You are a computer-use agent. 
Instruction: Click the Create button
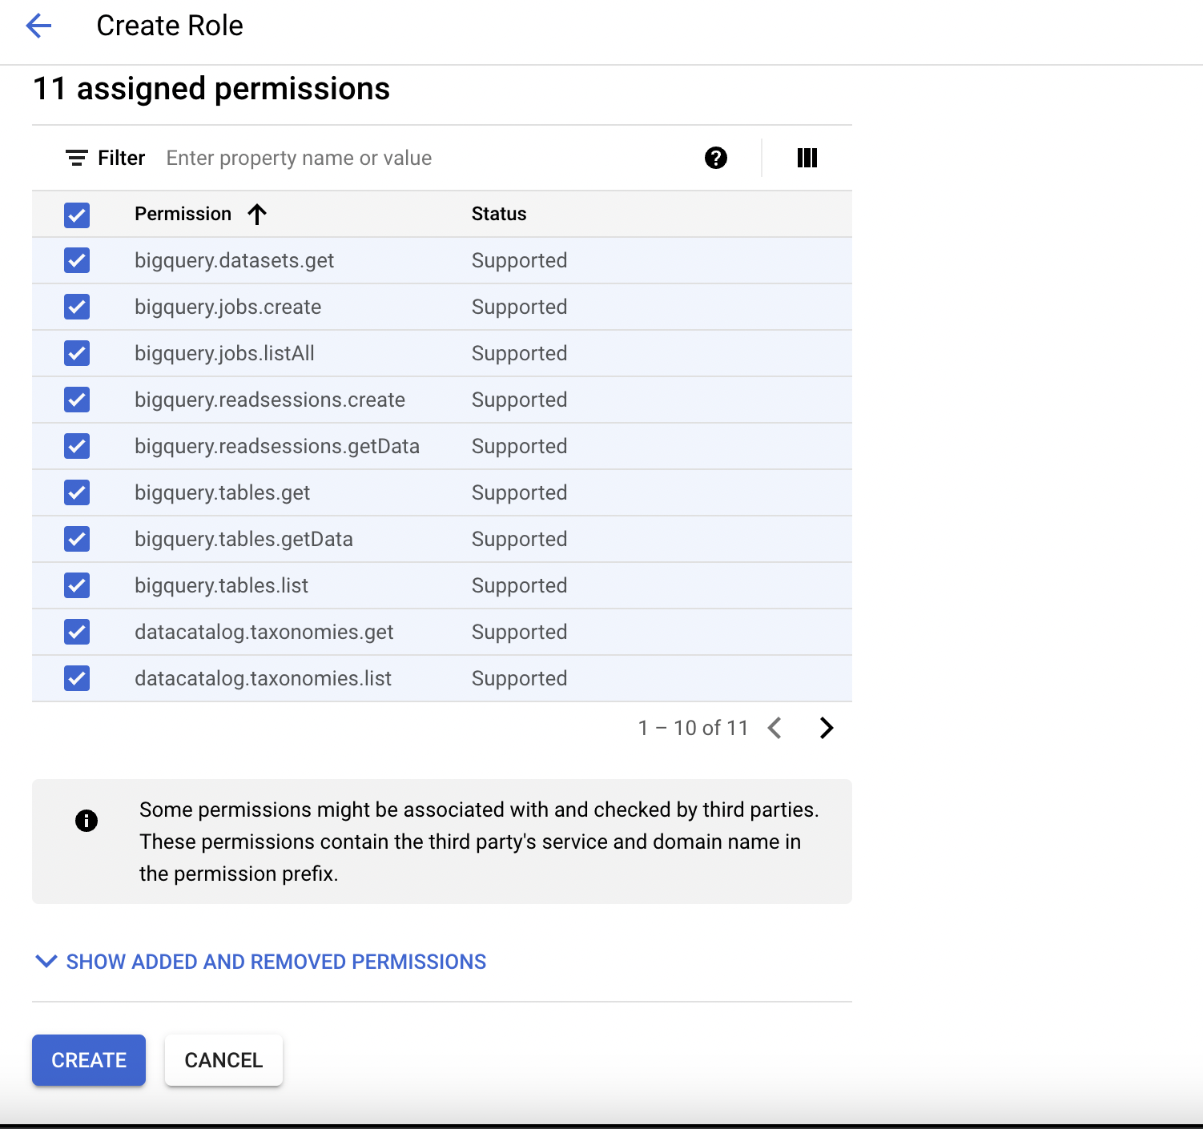pos(88,1059)
